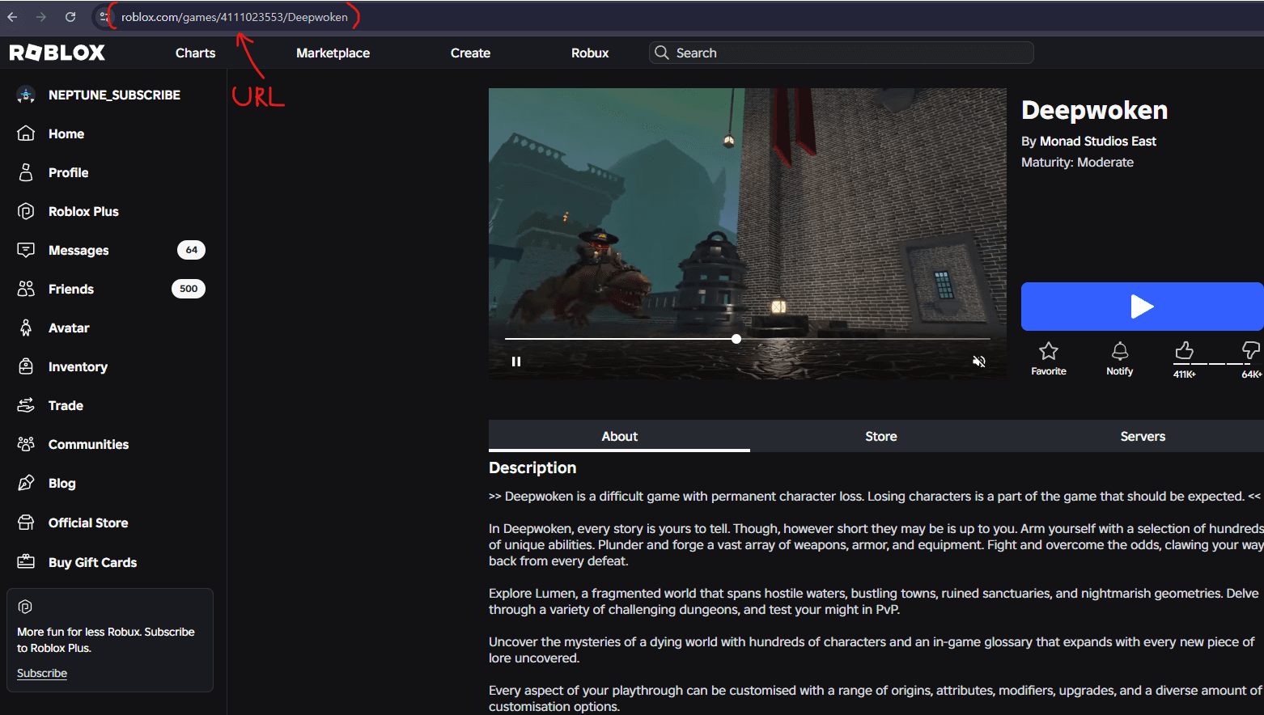
Task: Like the game with thumbs up
Action: coord(1184,350)
